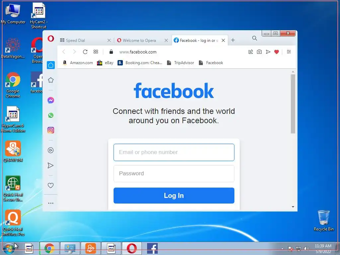Open sidebar Pinboards heart icon

click(50, 185)
